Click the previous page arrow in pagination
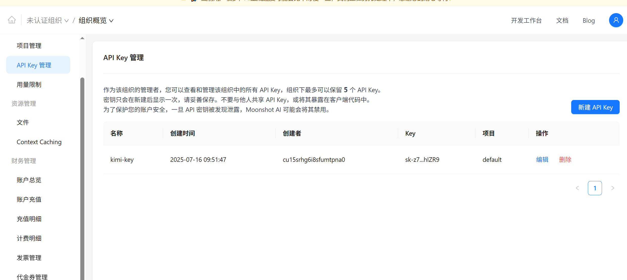Image resolution: width=627 pixels, height=280 pixels. point(578,188)
